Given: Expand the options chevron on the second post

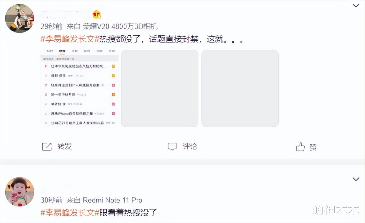Looking at the screenshot, I should click(356, 179).
